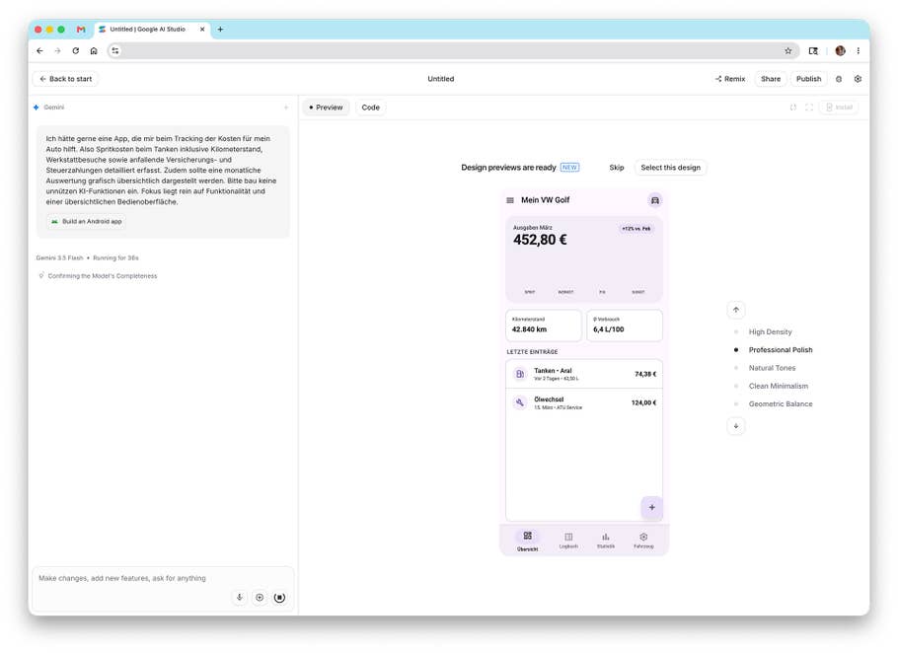
Task: Click the 452,80 € expenses total
Action: (540, 240)
